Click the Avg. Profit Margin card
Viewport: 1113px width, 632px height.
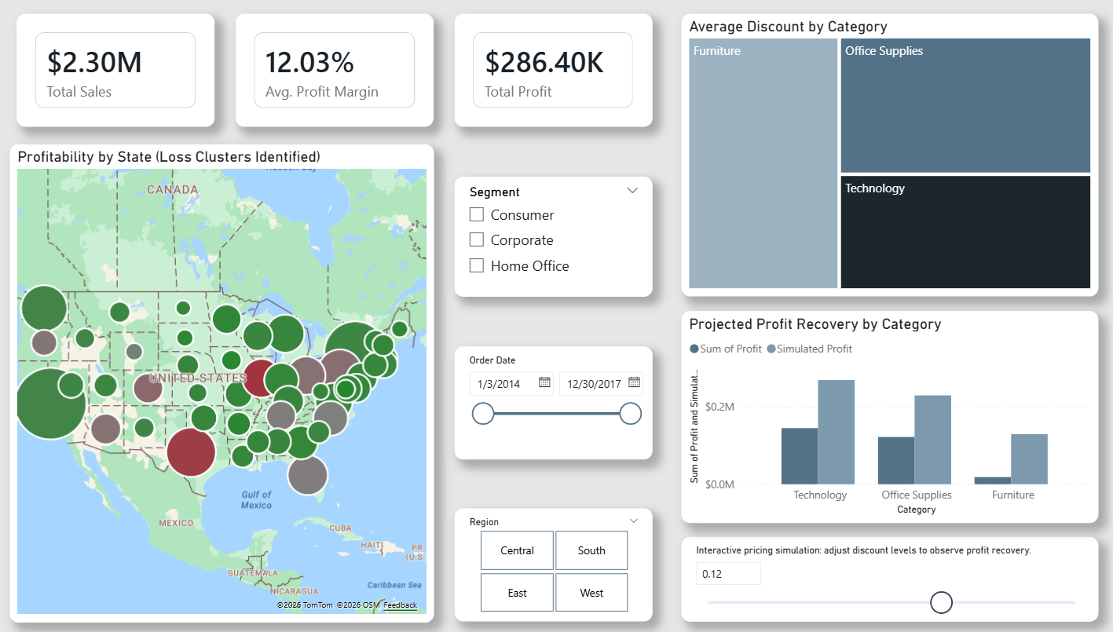click(x=335, y=70)
